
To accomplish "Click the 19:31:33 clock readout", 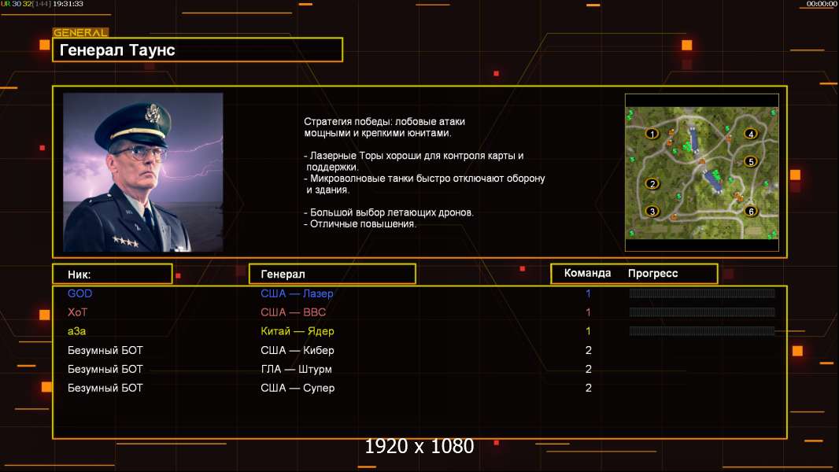I will [x=68, y=4].
